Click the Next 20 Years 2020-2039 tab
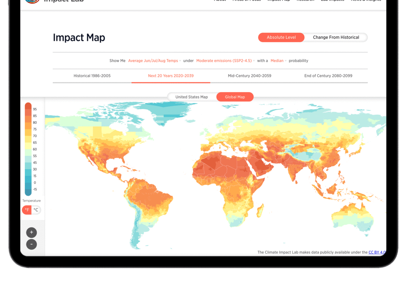This screenshot has width=404, height=283. click(170, 76)
